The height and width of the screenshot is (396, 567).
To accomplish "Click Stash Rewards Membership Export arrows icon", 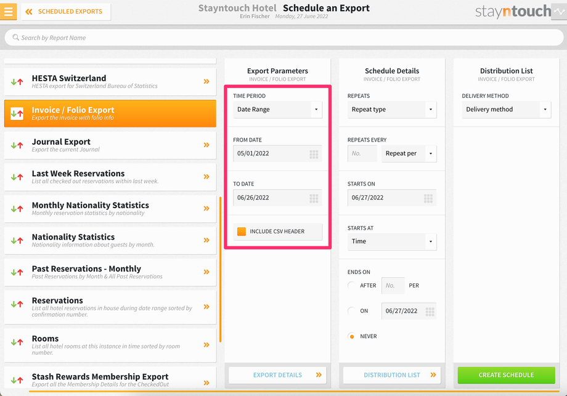I will 17,380.
